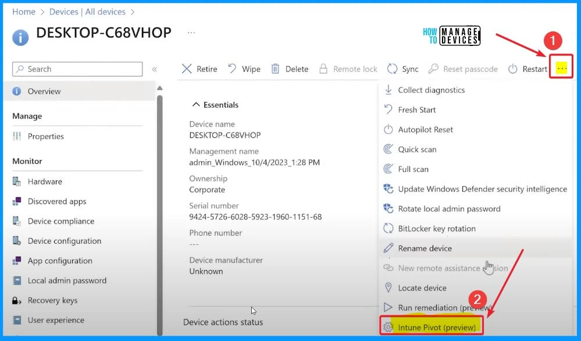This screenshot has height=341, width=581.
Task: Click the Hardware sidebar icon
Action: [x=17, y=181]
